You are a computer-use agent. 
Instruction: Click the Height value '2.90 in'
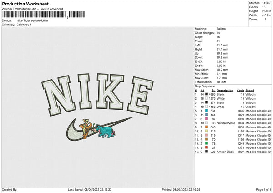[266, 11]
